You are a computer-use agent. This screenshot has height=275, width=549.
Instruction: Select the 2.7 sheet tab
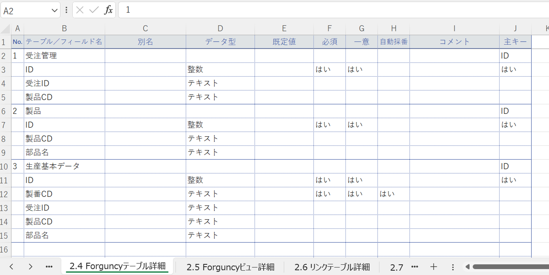[x=396, y=267]
